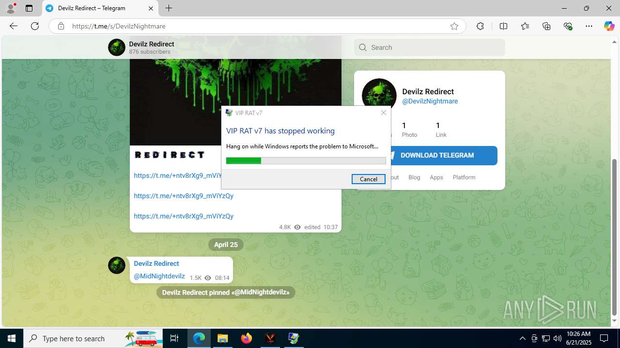Toggle Split screen icon in toolbar
This screenshot has height=348, width=620.
(x=503, y=26)
